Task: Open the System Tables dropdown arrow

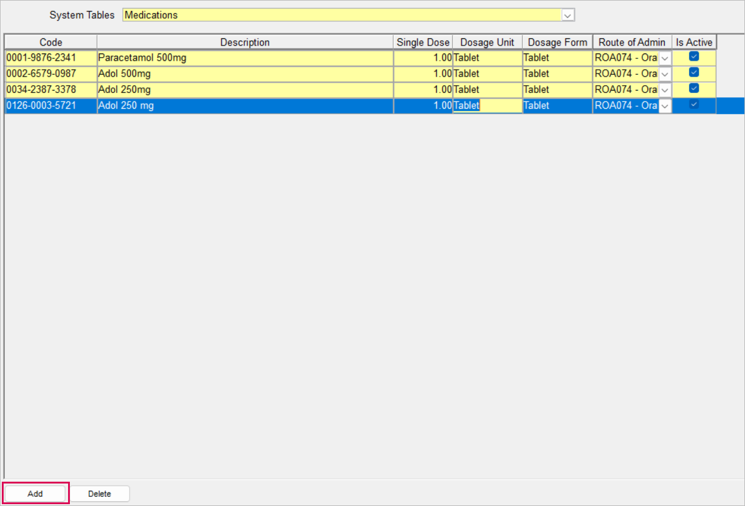Action: click(x=568, y=15)
